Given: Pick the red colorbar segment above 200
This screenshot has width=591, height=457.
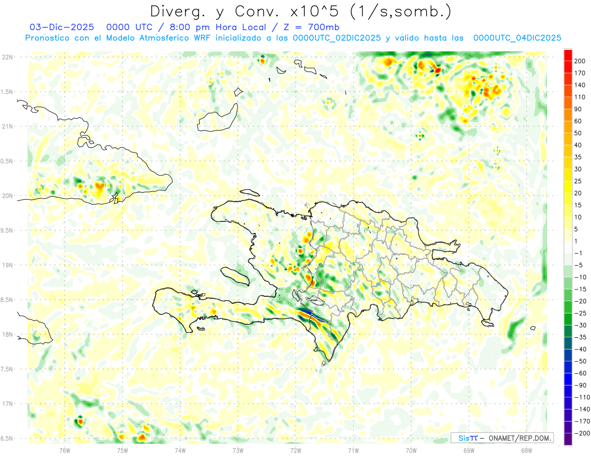Looking at the screenshot, I should coord(568,55).
